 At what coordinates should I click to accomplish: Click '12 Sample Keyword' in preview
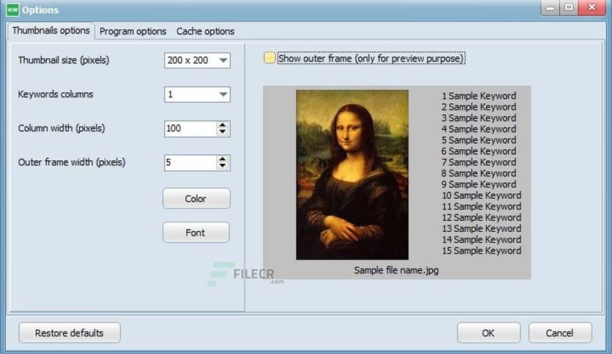482,217
